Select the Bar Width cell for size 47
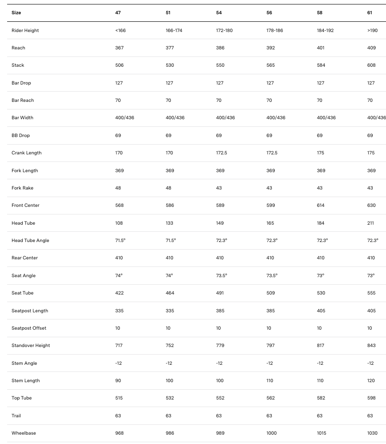The image size is (386, 444). (x=125, y=118)
